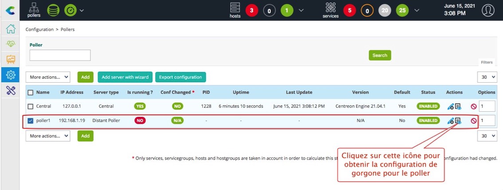Click the Export configuration button
This screenshot has height=190, width=503.
(180, 77)
